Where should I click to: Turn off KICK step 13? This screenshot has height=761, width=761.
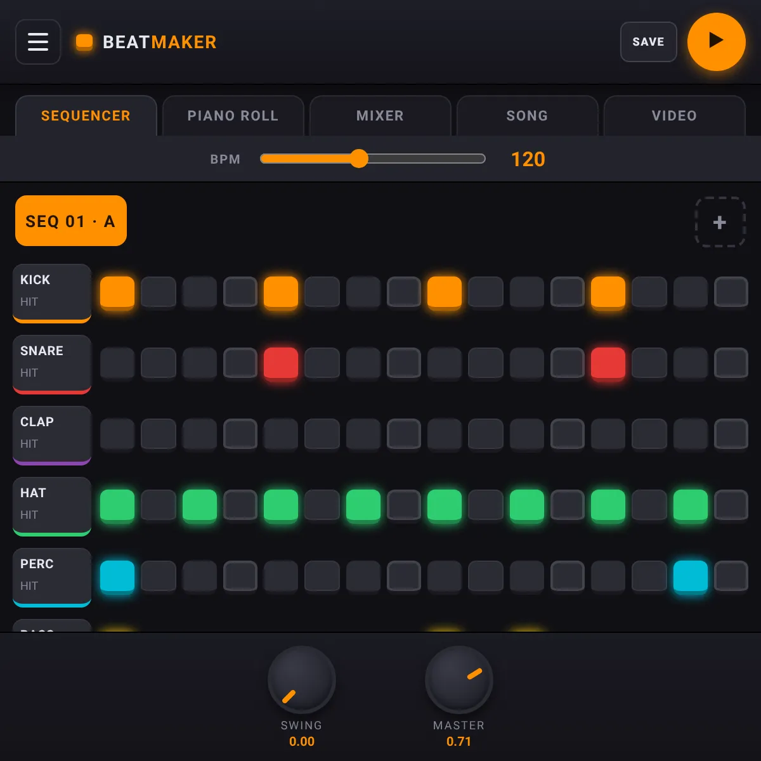click(x=608, y=293)
